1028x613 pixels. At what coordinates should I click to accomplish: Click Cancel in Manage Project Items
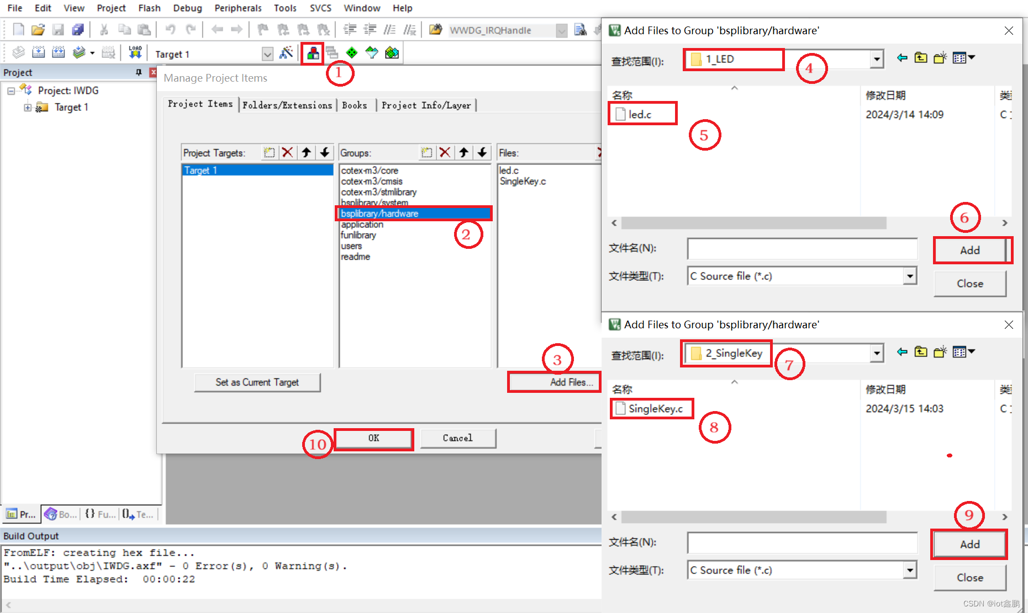click(x=458, y=438)
